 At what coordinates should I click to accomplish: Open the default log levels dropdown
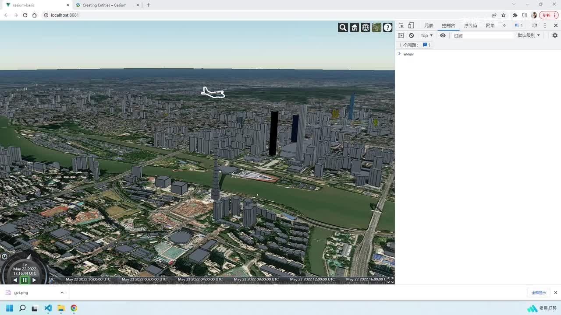(x=529, y=35)
